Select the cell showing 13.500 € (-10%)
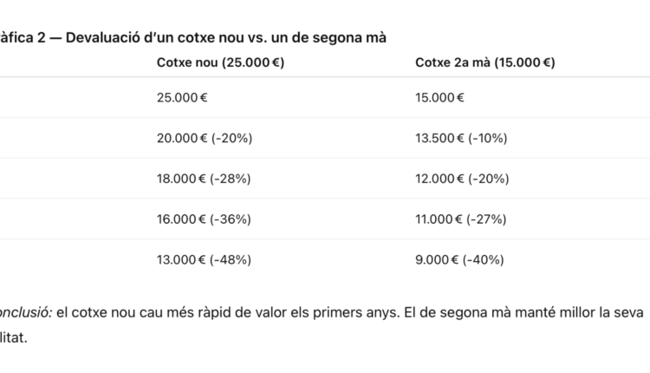The width and height of the screenshot is (650, 373). click(x=461, y=138)
